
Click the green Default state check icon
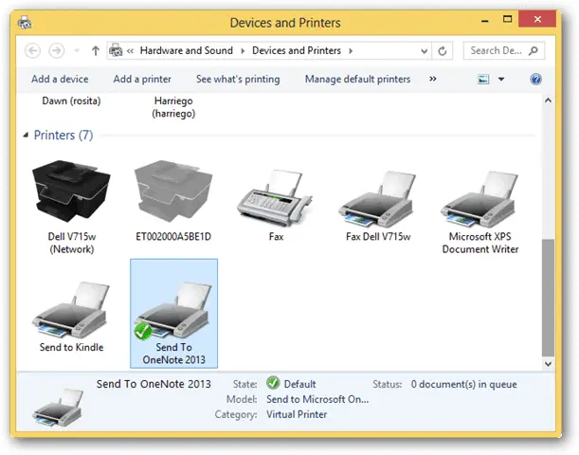pyautogui.click(x=273, y=383)
